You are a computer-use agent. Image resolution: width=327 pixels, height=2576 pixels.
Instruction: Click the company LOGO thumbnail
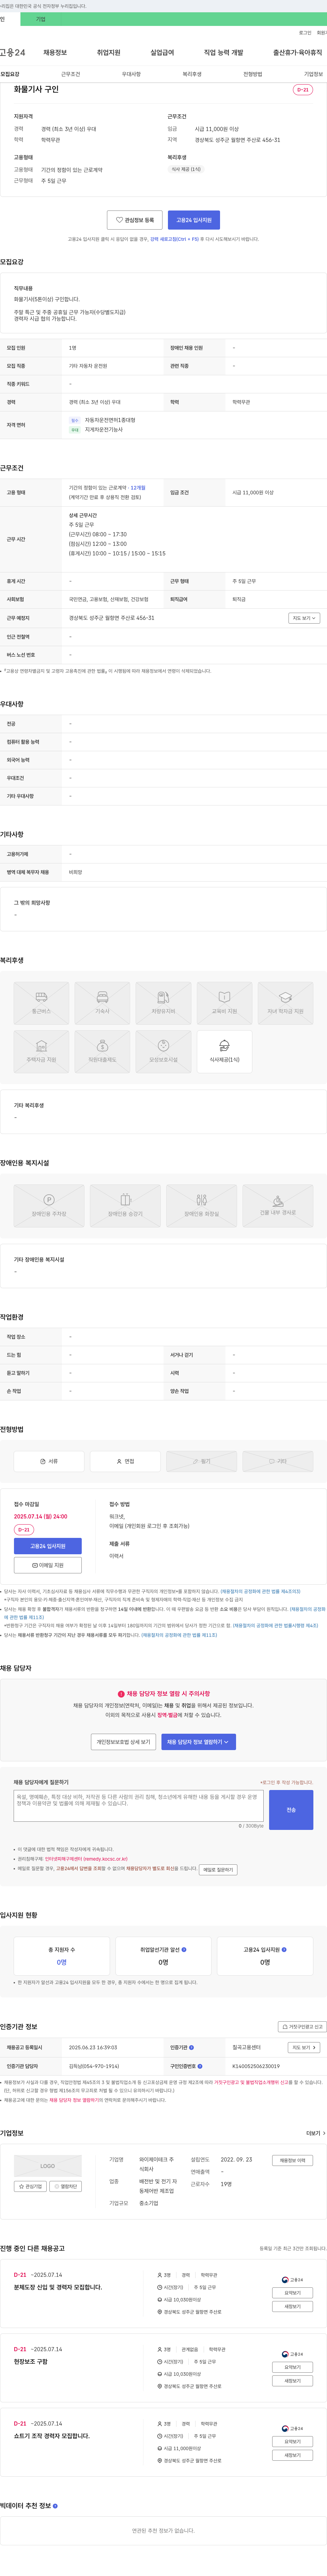[x=48, y=2166]
